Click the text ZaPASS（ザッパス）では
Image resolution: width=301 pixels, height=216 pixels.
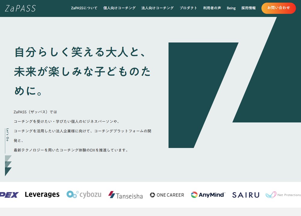point(35,112)
